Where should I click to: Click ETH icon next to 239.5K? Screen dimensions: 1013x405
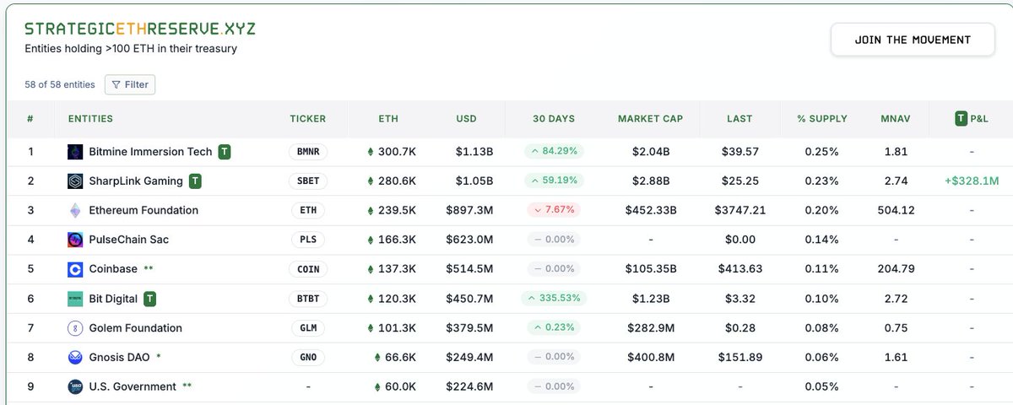[370, 210]
